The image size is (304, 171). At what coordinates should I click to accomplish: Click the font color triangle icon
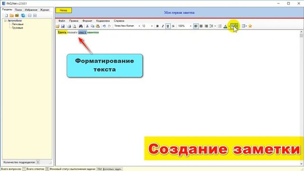(x=225, y=26)
